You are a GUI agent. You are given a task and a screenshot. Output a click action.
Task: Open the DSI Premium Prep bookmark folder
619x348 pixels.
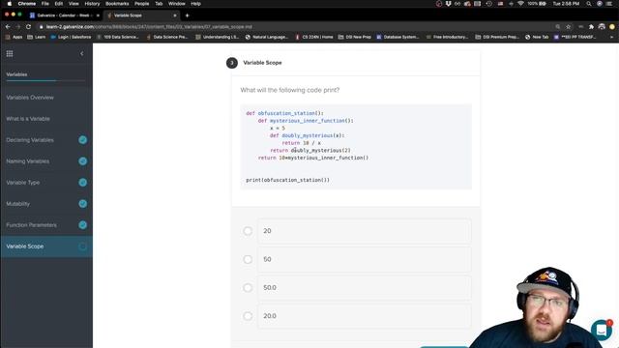click(x=497, y=37)
